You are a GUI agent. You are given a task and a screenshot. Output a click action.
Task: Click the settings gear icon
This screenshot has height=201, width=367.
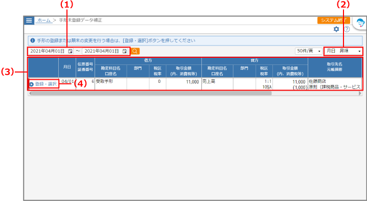(336, 29)
